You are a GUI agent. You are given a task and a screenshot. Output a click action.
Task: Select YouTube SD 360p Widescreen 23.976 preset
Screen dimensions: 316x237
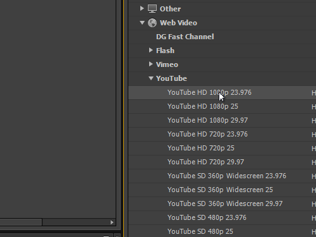pos(227,176)
